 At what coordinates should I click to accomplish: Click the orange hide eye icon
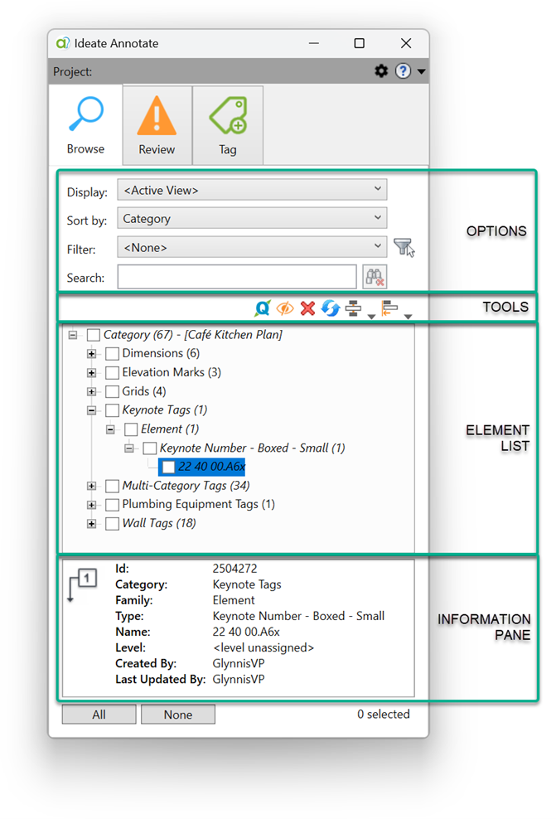285,308
